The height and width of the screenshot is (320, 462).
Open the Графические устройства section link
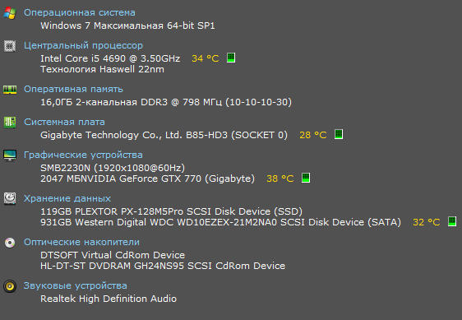pos(83,155)
